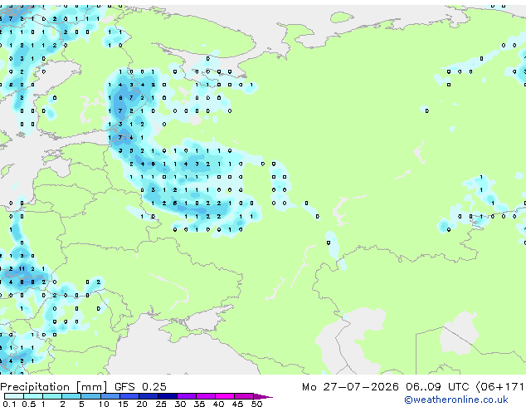This screenshot has width=526, height=407.
Task: Click the '30' legend scale label
Action: coord(180,404)
